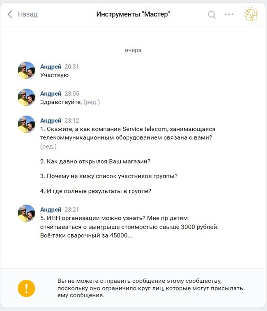This screenshot has width=267, height=311.
Task: Open Андрей's avatar at 23:12 message
Action: tap(26, 124)
